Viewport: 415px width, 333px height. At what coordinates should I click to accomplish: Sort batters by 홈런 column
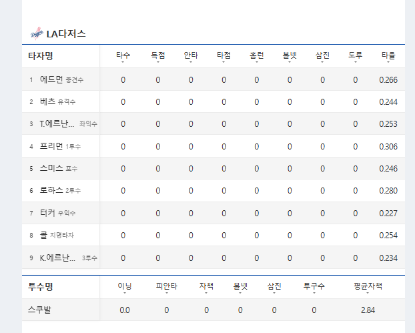pyautogui.click(x=256, y=56)
